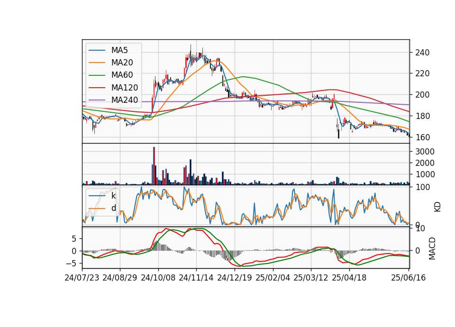
Task: Click the 'd' legend entry in KD panel
Action: point(102,208)
